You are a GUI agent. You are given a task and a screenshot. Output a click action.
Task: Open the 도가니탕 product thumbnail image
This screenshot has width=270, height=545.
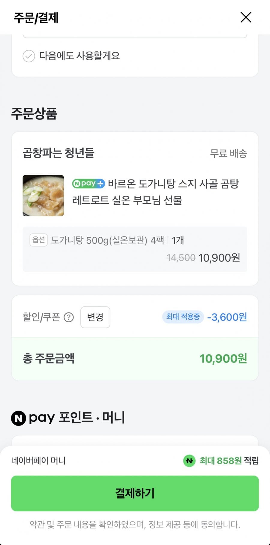[x=43, y=196]
